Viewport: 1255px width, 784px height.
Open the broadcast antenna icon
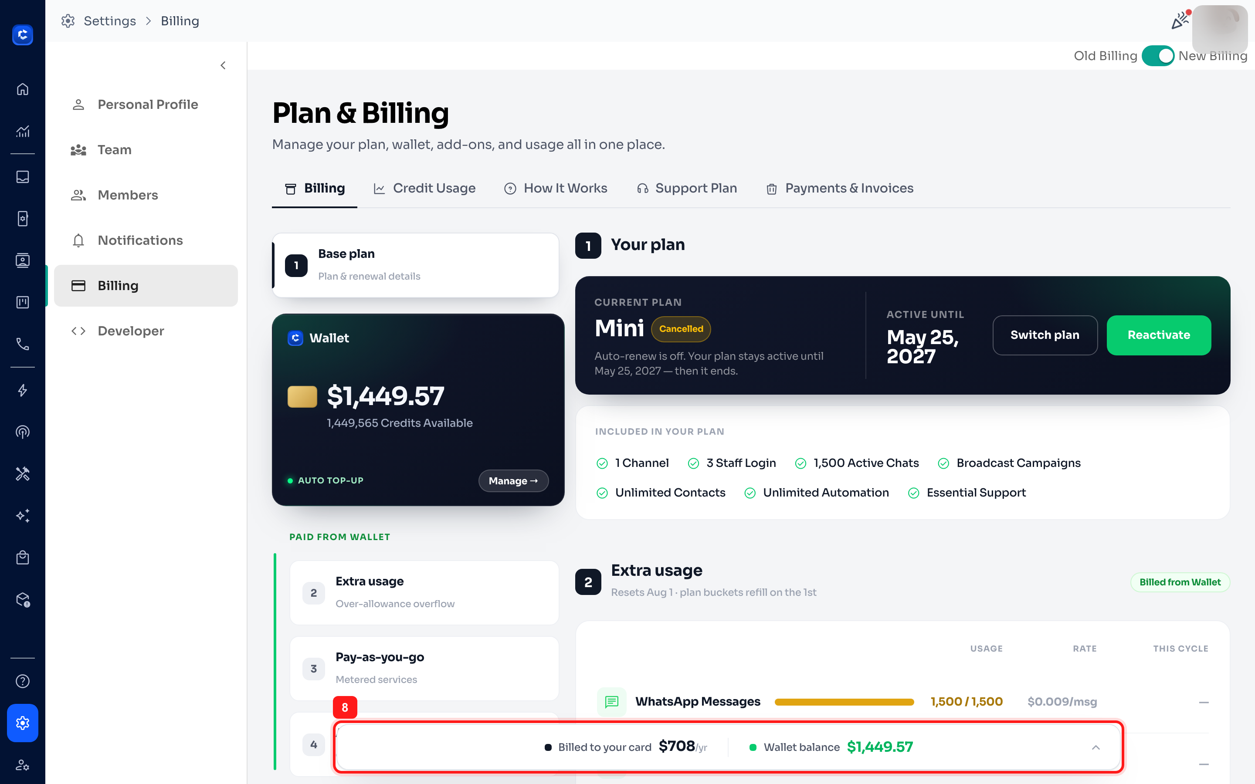point(22,432)
